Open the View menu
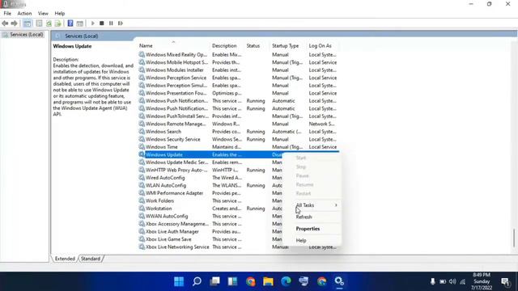 pos(43,14)
